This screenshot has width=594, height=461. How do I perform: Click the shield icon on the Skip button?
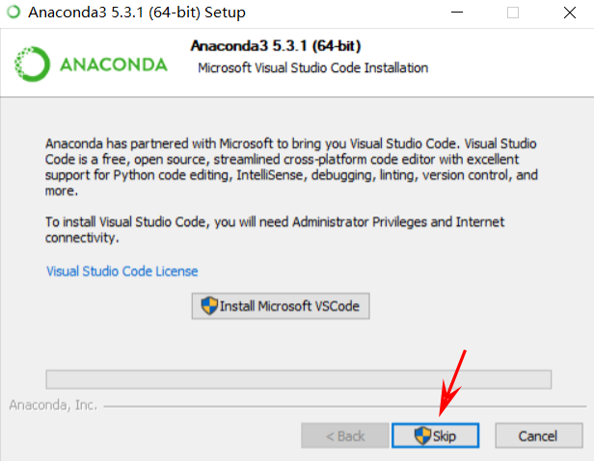click(422, 436)
